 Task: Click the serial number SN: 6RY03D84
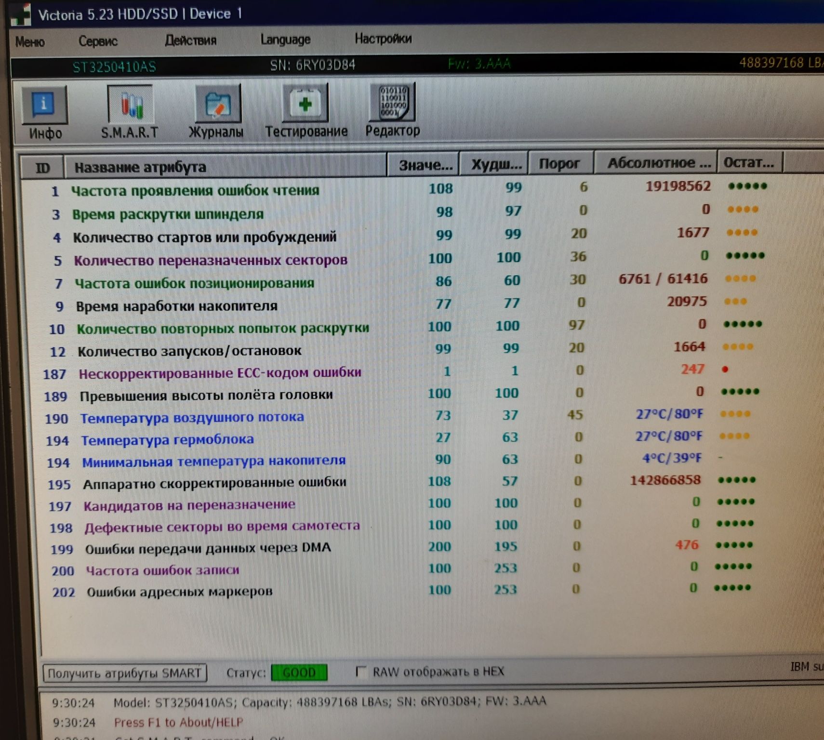click(313, 65)
